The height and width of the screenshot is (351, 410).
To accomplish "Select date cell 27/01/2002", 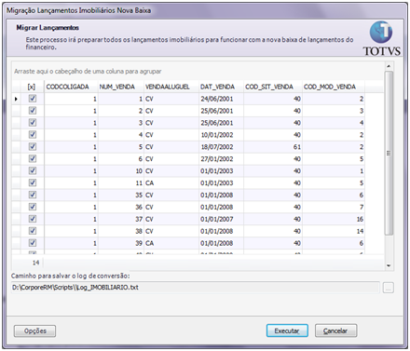I will tap(221, 159).
